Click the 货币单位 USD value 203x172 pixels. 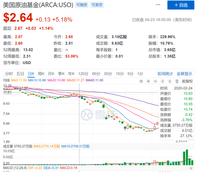tap(27, 63)
